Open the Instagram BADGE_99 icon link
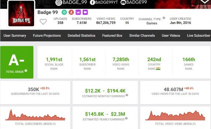211x129 pixels. point(59,3)
